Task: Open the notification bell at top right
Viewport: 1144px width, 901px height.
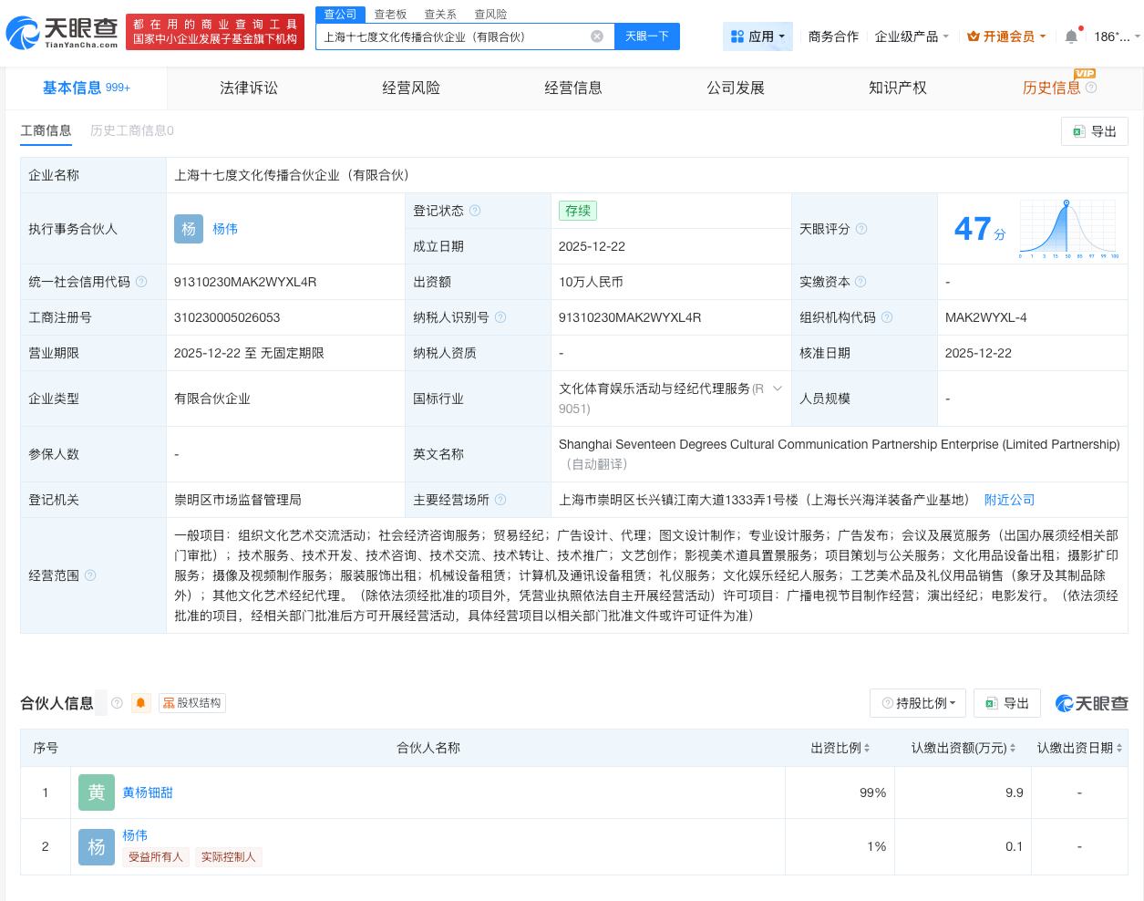Action: pos(1072,36)
